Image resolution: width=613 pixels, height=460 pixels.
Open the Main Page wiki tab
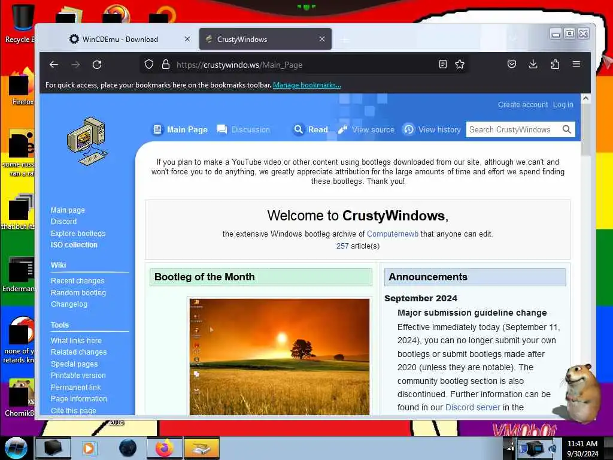[180, 129]
